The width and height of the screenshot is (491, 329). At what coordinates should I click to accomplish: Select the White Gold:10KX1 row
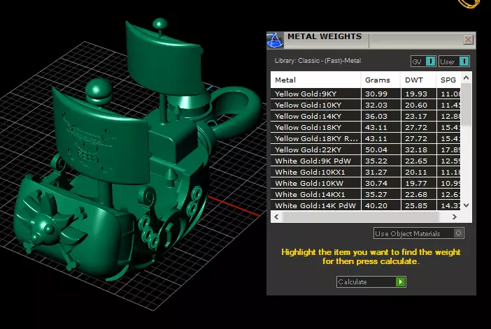point(366,172)
